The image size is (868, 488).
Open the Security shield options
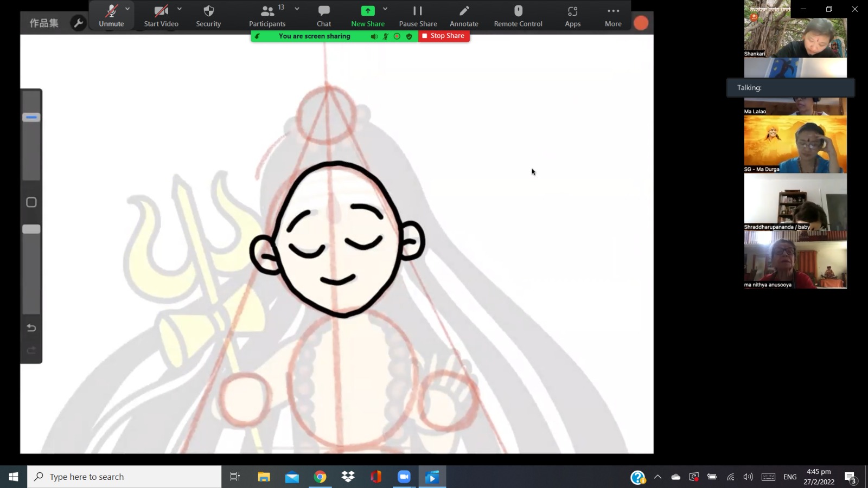pyautogui.click(x=208, y=16)
